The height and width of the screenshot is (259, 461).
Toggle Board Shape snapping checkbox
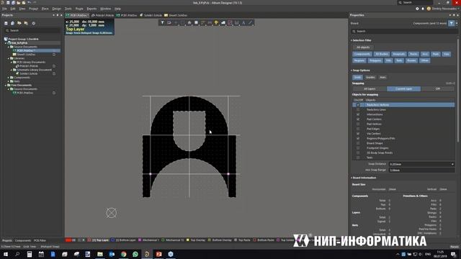(x=358, y=143)
